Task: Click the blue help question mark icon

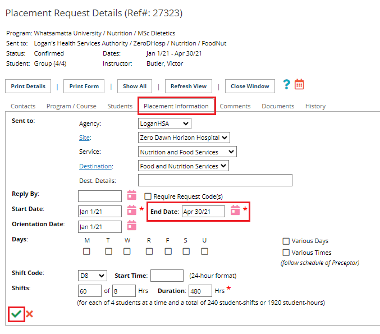Action: (286, 85)
